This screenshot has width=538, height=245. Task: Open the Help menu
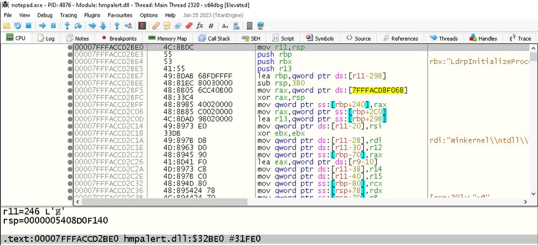[x=170, y=15]
